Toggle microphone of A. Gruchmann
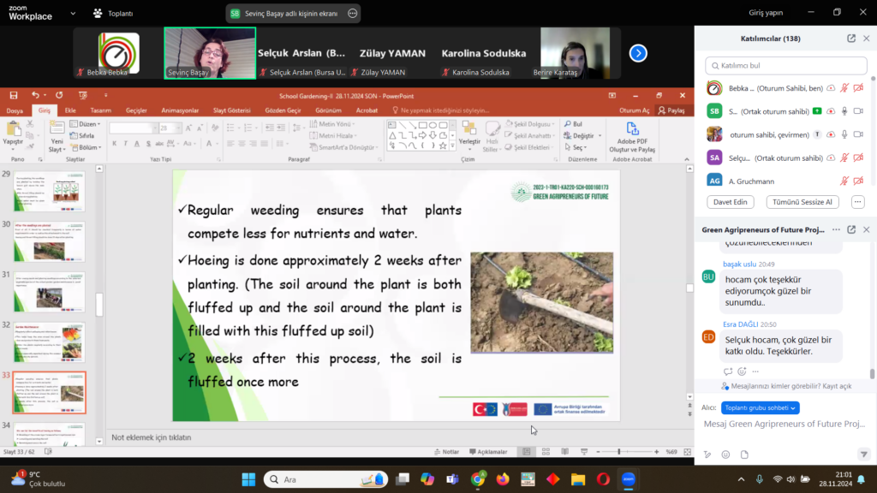The height and width of the screenshot is (493, 877). [844, 181]
